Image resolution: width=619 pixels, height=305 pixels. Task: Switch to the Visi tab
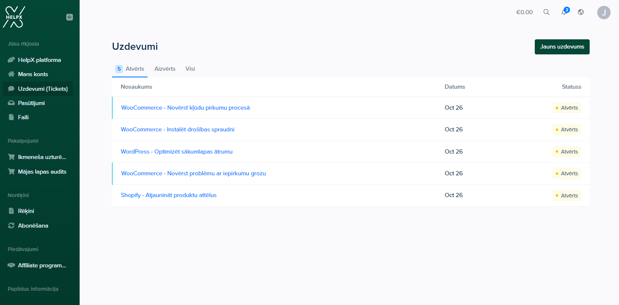tap(190, 69)
